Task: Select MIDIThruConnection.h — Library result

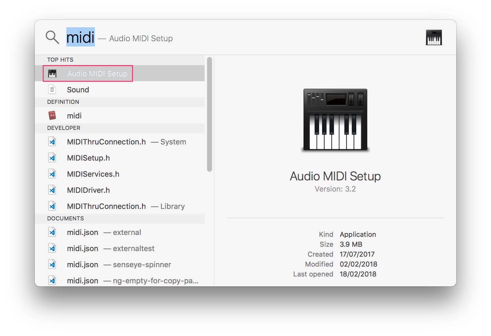Action: point(120,206)
